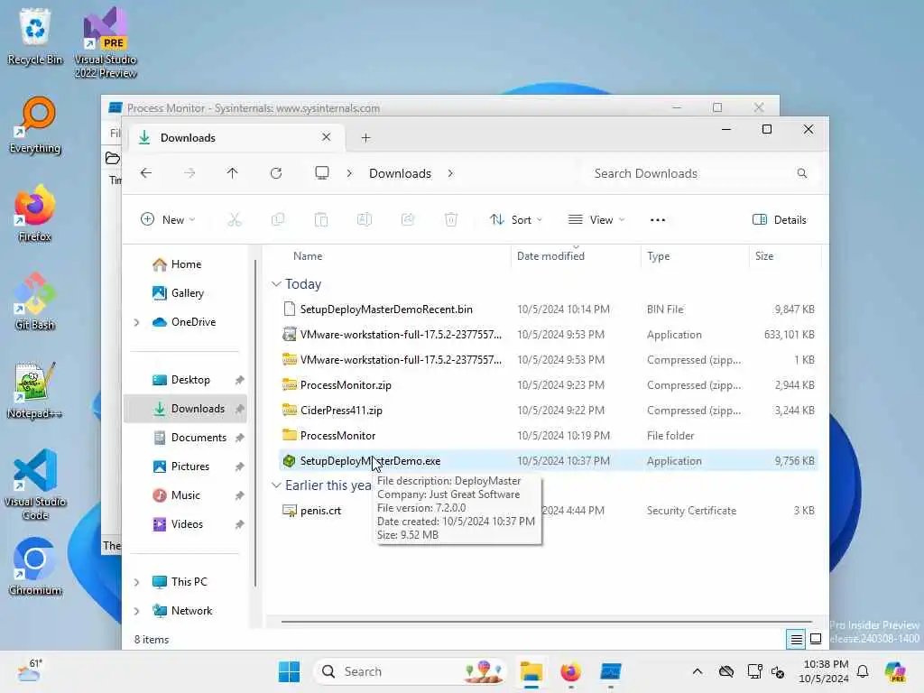924x693 pixels.
Task: Expand the chevron after Downloads in address bar
Action: (450, 173)
